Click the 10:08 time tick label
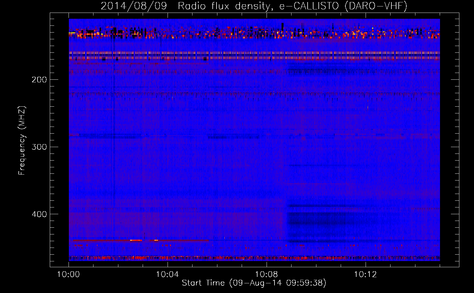Viewport: 474px width, 293px height. tap(267, 275)
